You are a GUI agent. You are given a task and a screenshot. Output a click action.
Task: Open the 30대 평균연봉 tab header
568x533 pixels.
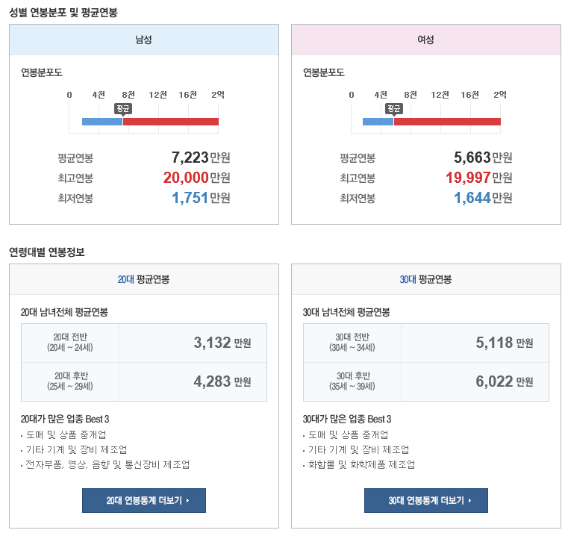click(x=425, y=279)
